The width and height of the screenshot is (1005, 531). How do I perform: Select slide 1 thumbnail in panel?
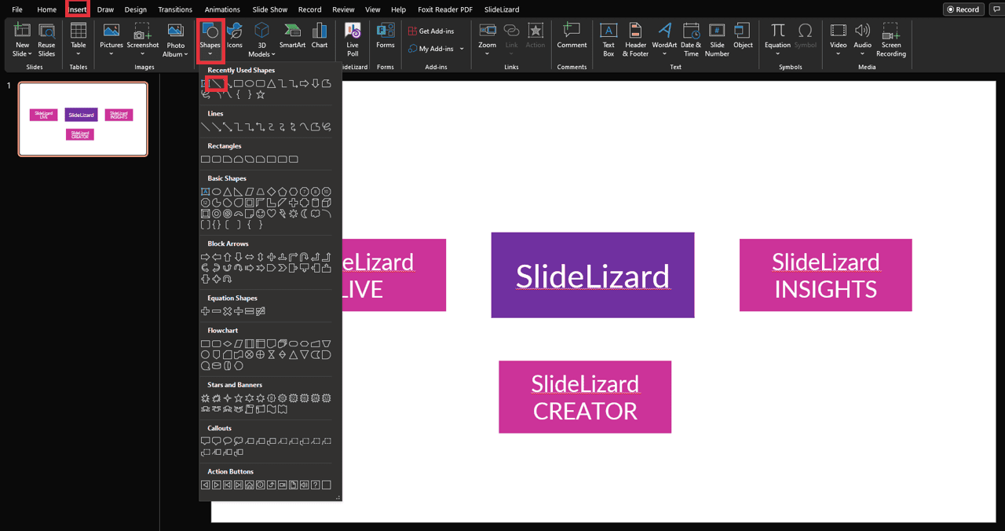tap(82, 119)
